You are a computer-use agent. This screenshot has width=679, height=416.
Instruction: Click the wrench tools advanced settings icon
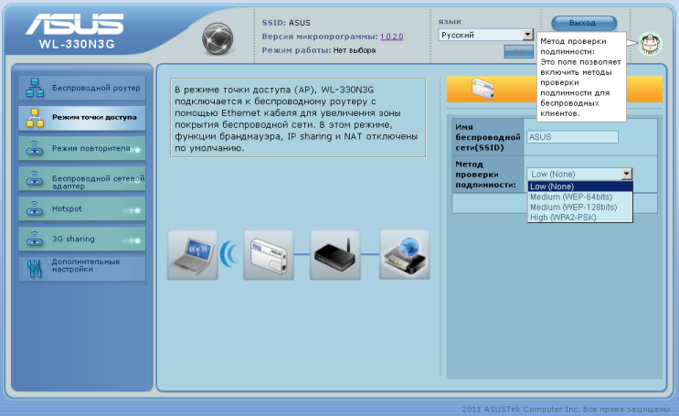35,269
